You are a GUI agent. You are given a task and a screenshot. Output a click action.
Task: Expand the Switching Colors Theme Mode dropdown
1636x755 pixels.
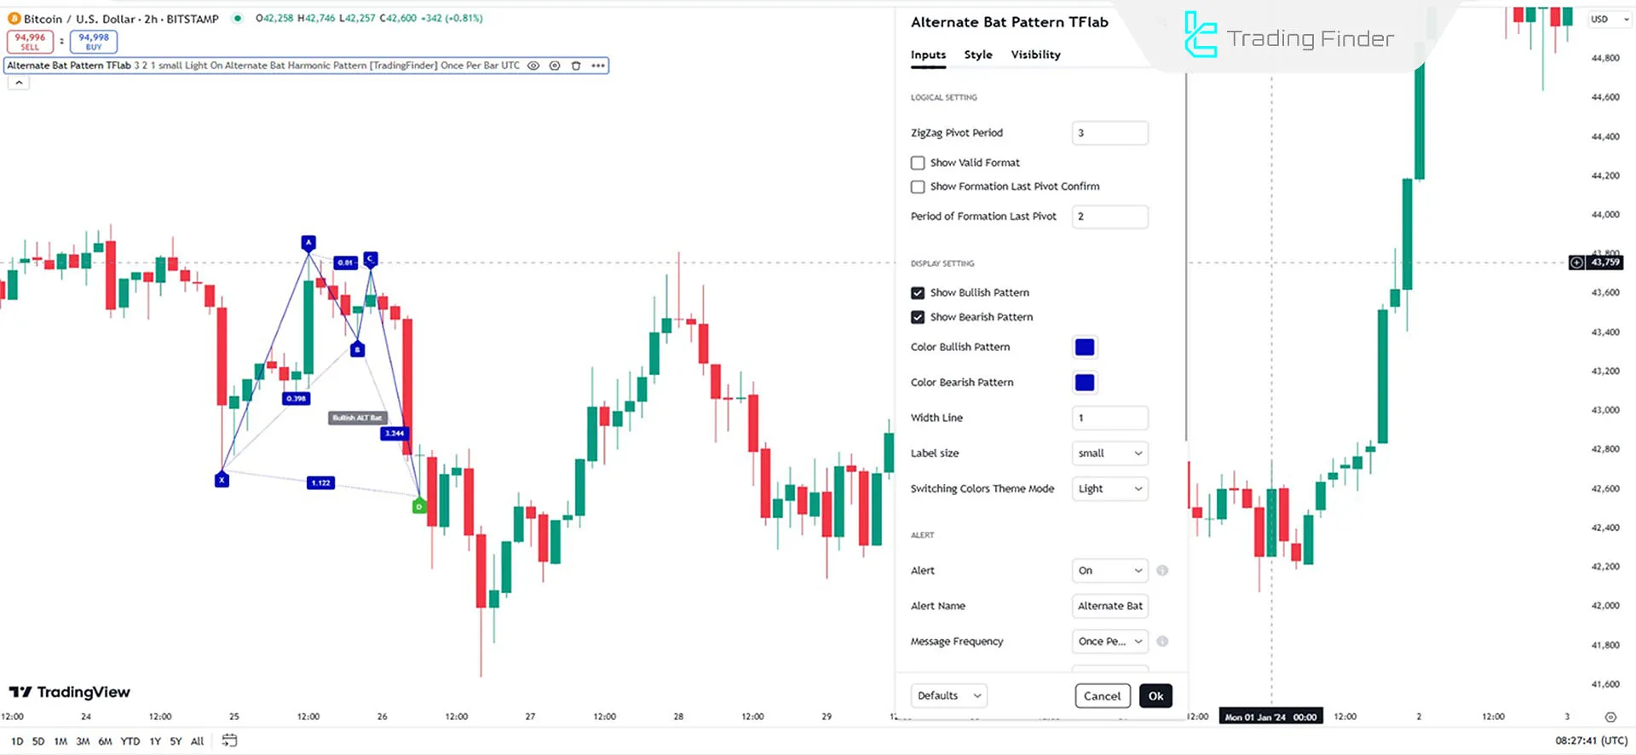(x=1109, y=489)
